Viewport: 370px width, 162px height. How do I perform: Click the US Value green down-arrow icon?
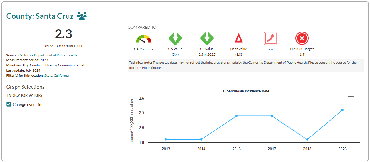coord(207,38)
